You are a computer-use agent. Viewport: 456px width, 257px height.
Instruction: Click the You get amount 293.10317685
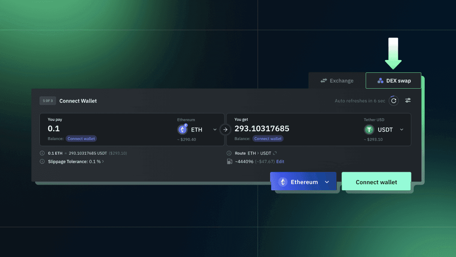262,128
